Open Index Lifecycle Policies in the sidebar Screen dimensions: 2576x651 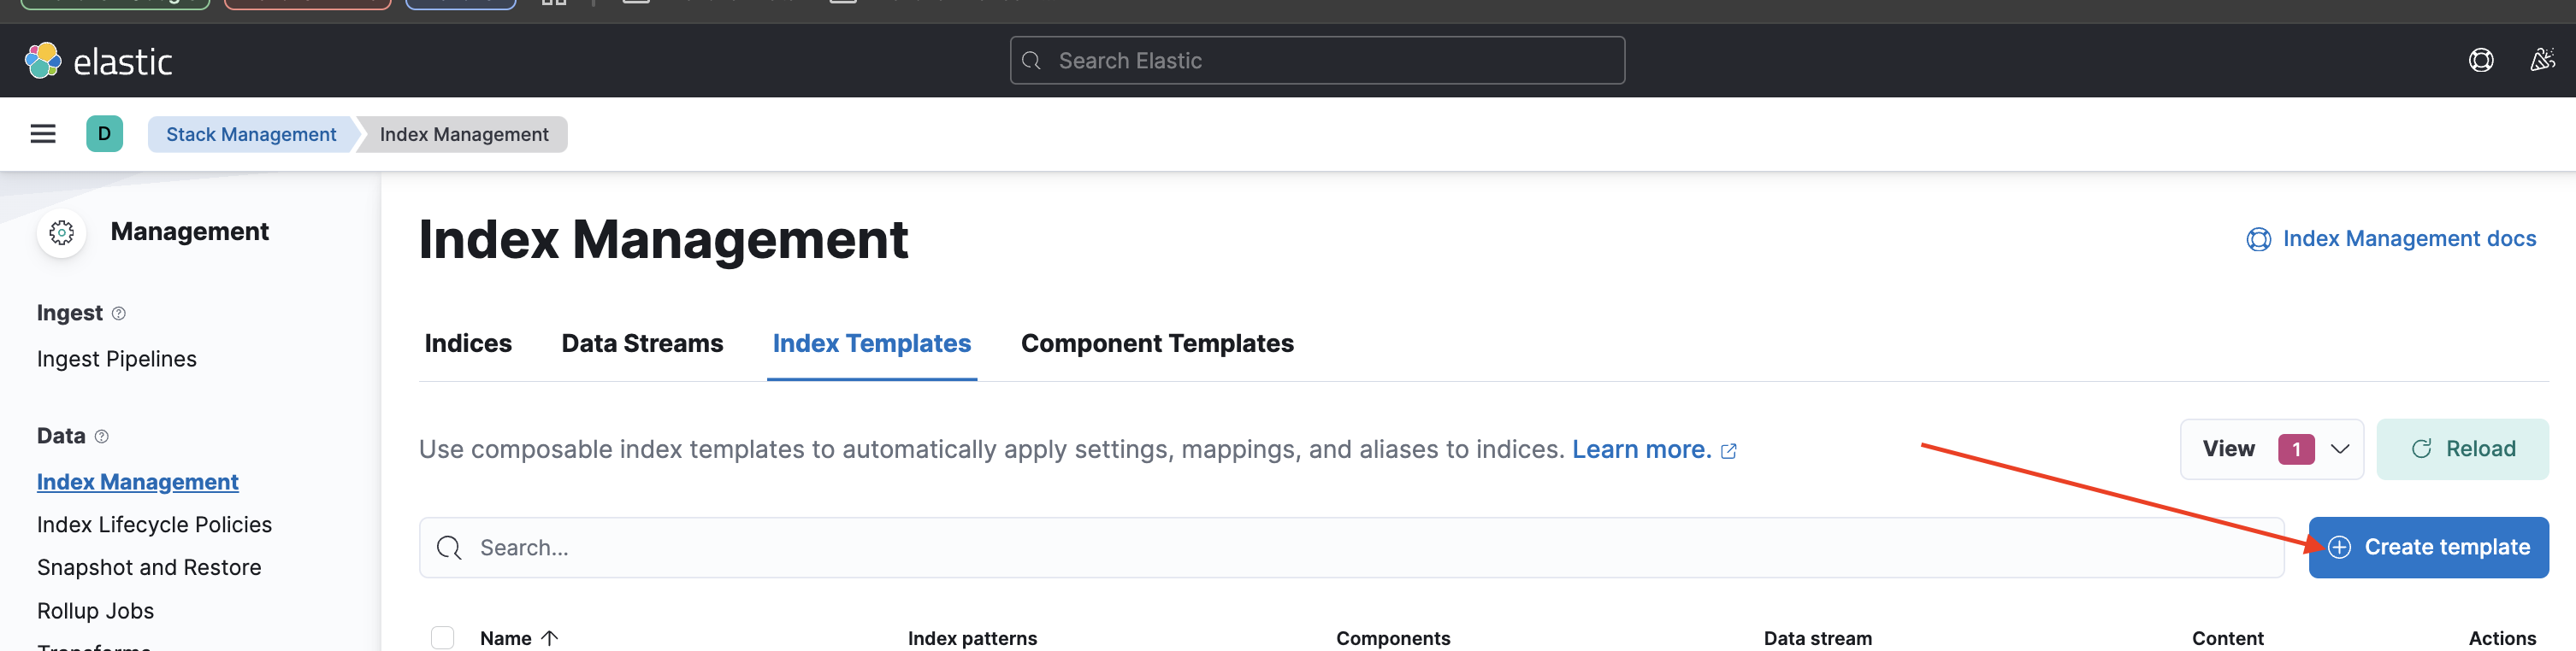154,525
